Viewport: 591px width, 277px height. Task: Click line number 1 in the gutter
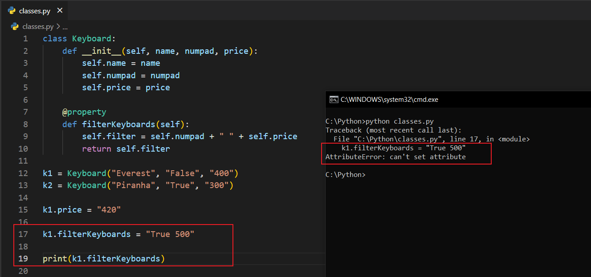pyautogui.click(x=25, y=39)
